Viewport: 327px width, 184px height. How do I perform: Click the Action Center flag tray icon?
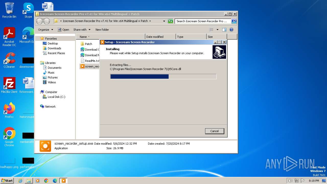click(x=303, y=181)
